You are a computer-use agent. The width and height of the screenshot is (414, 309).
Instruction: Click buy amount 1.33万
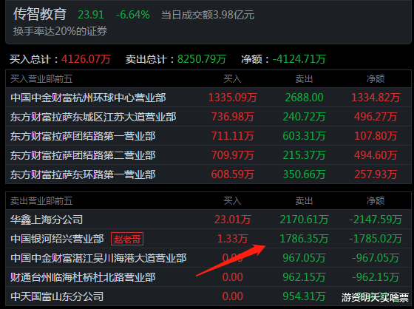(x=233, y=239)
